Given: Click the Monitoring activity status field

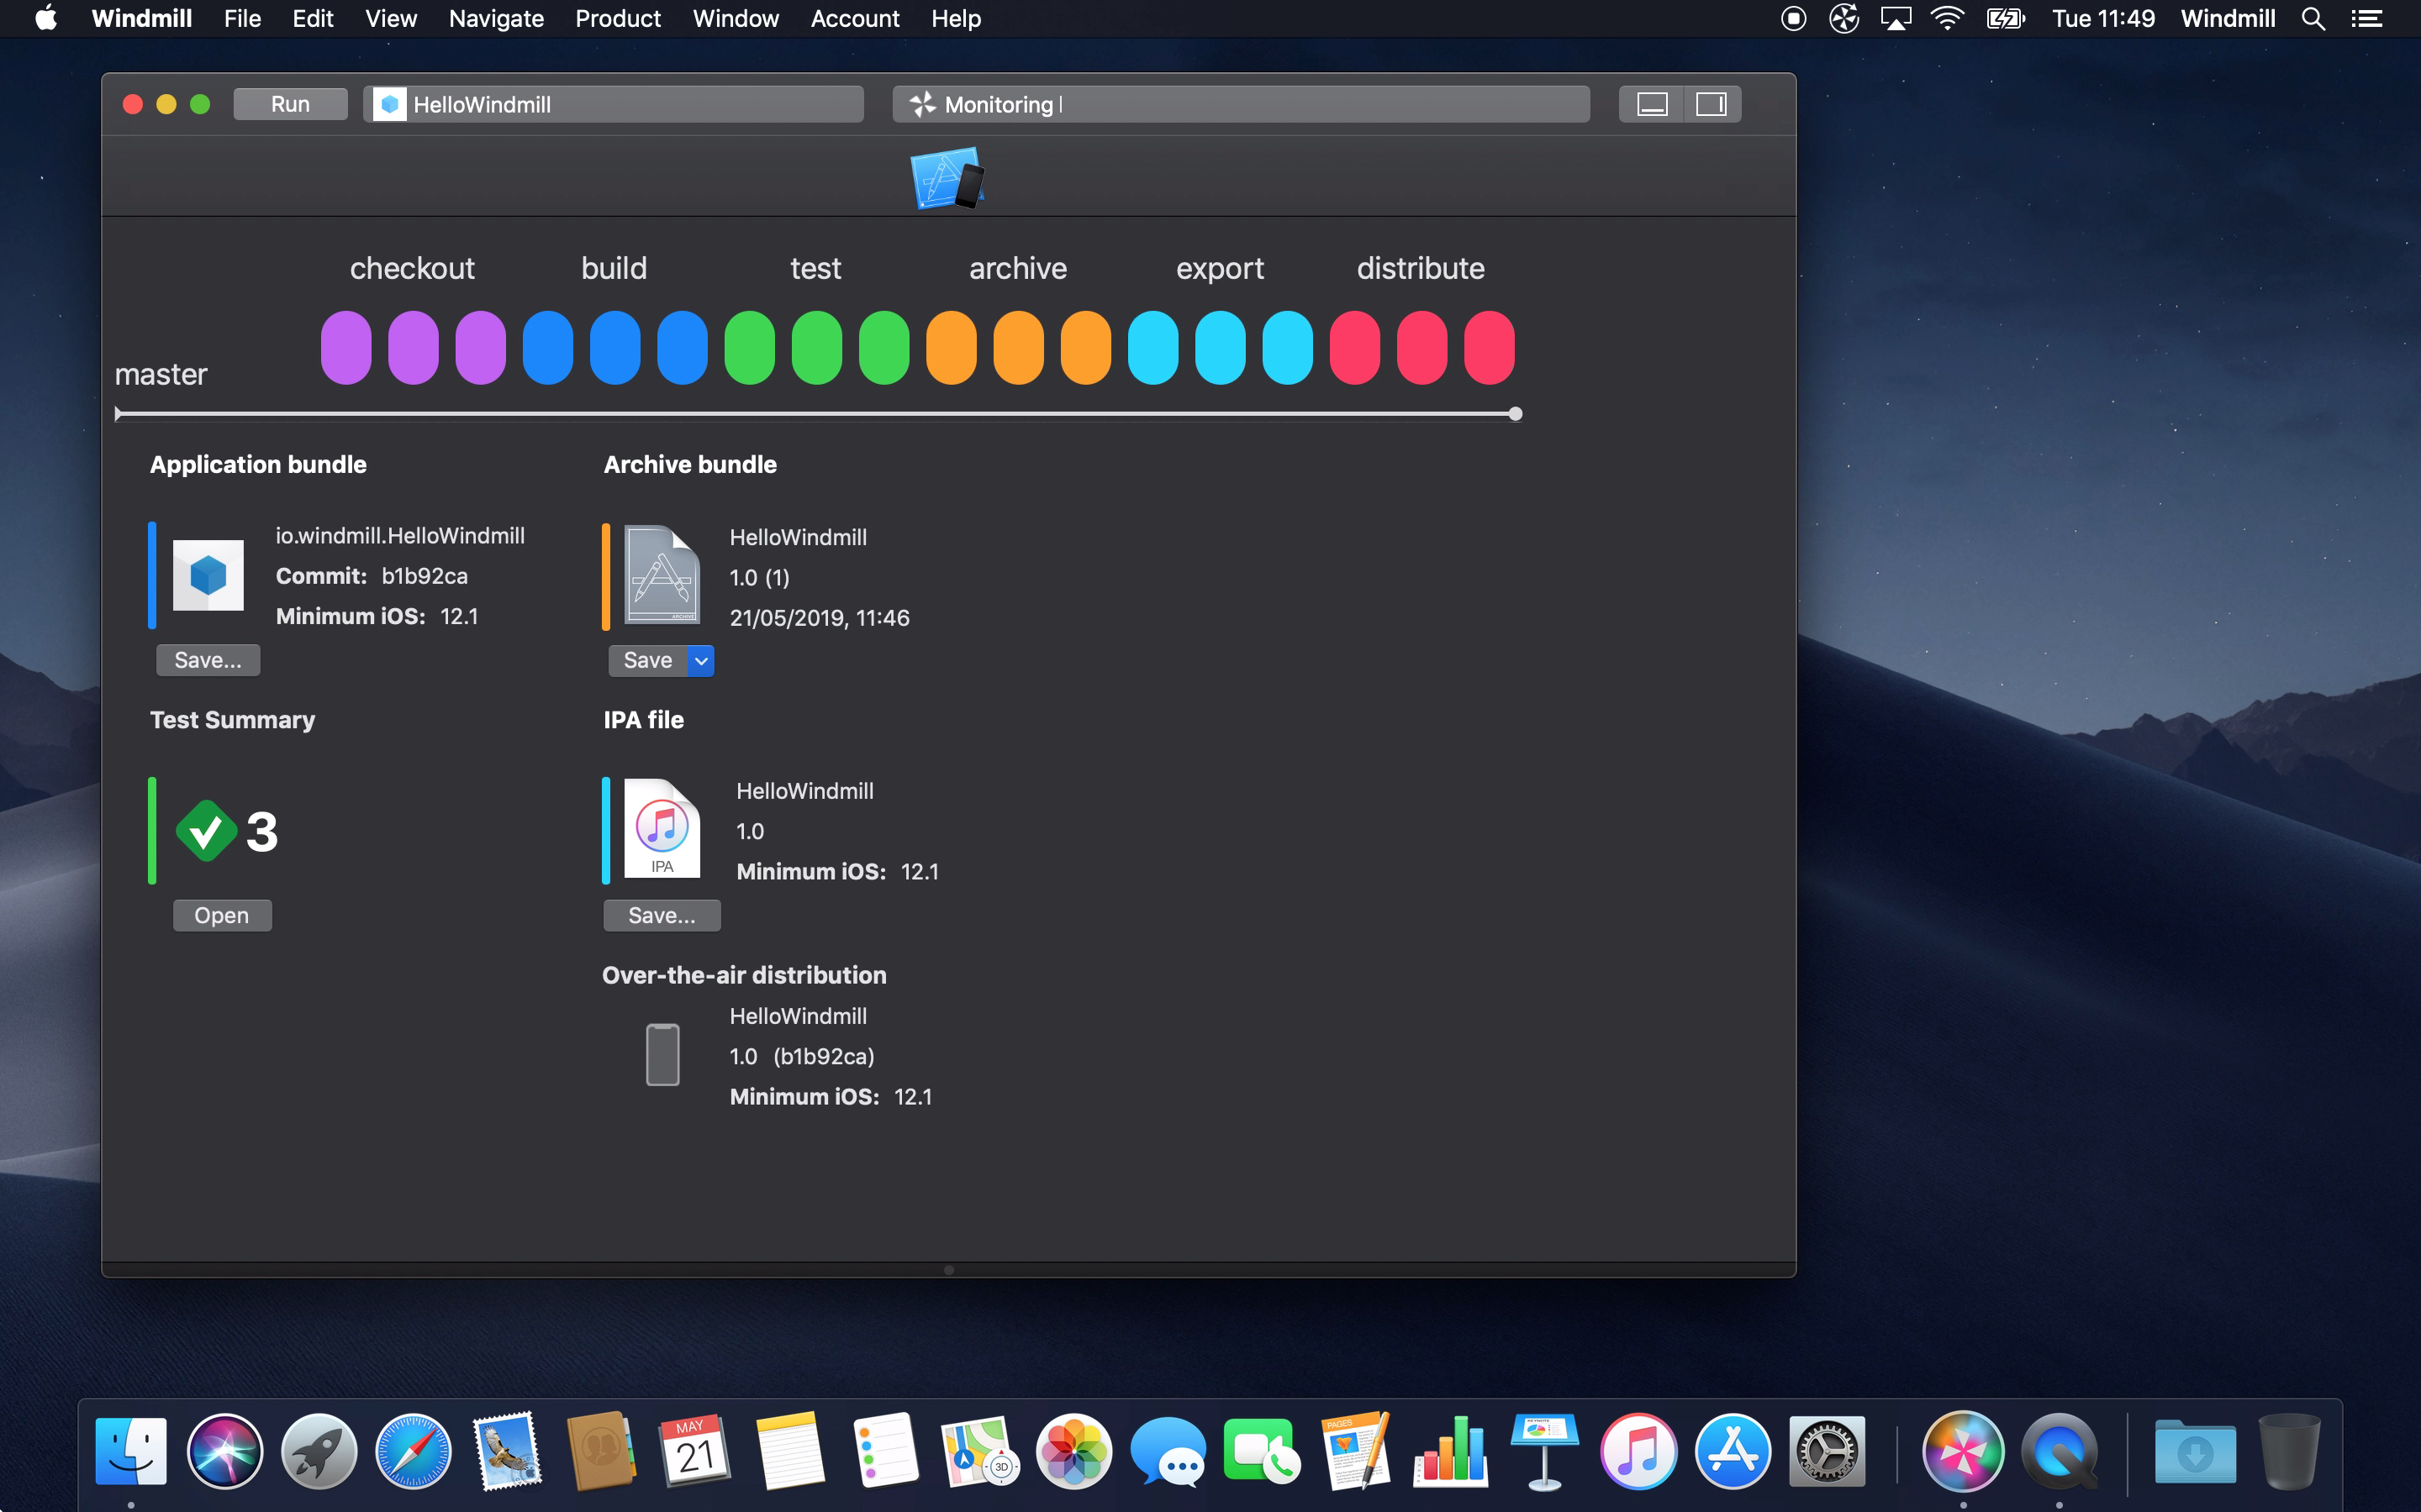Looking at the screenshot, I should pyautogui.click(x=1241, y=104).
